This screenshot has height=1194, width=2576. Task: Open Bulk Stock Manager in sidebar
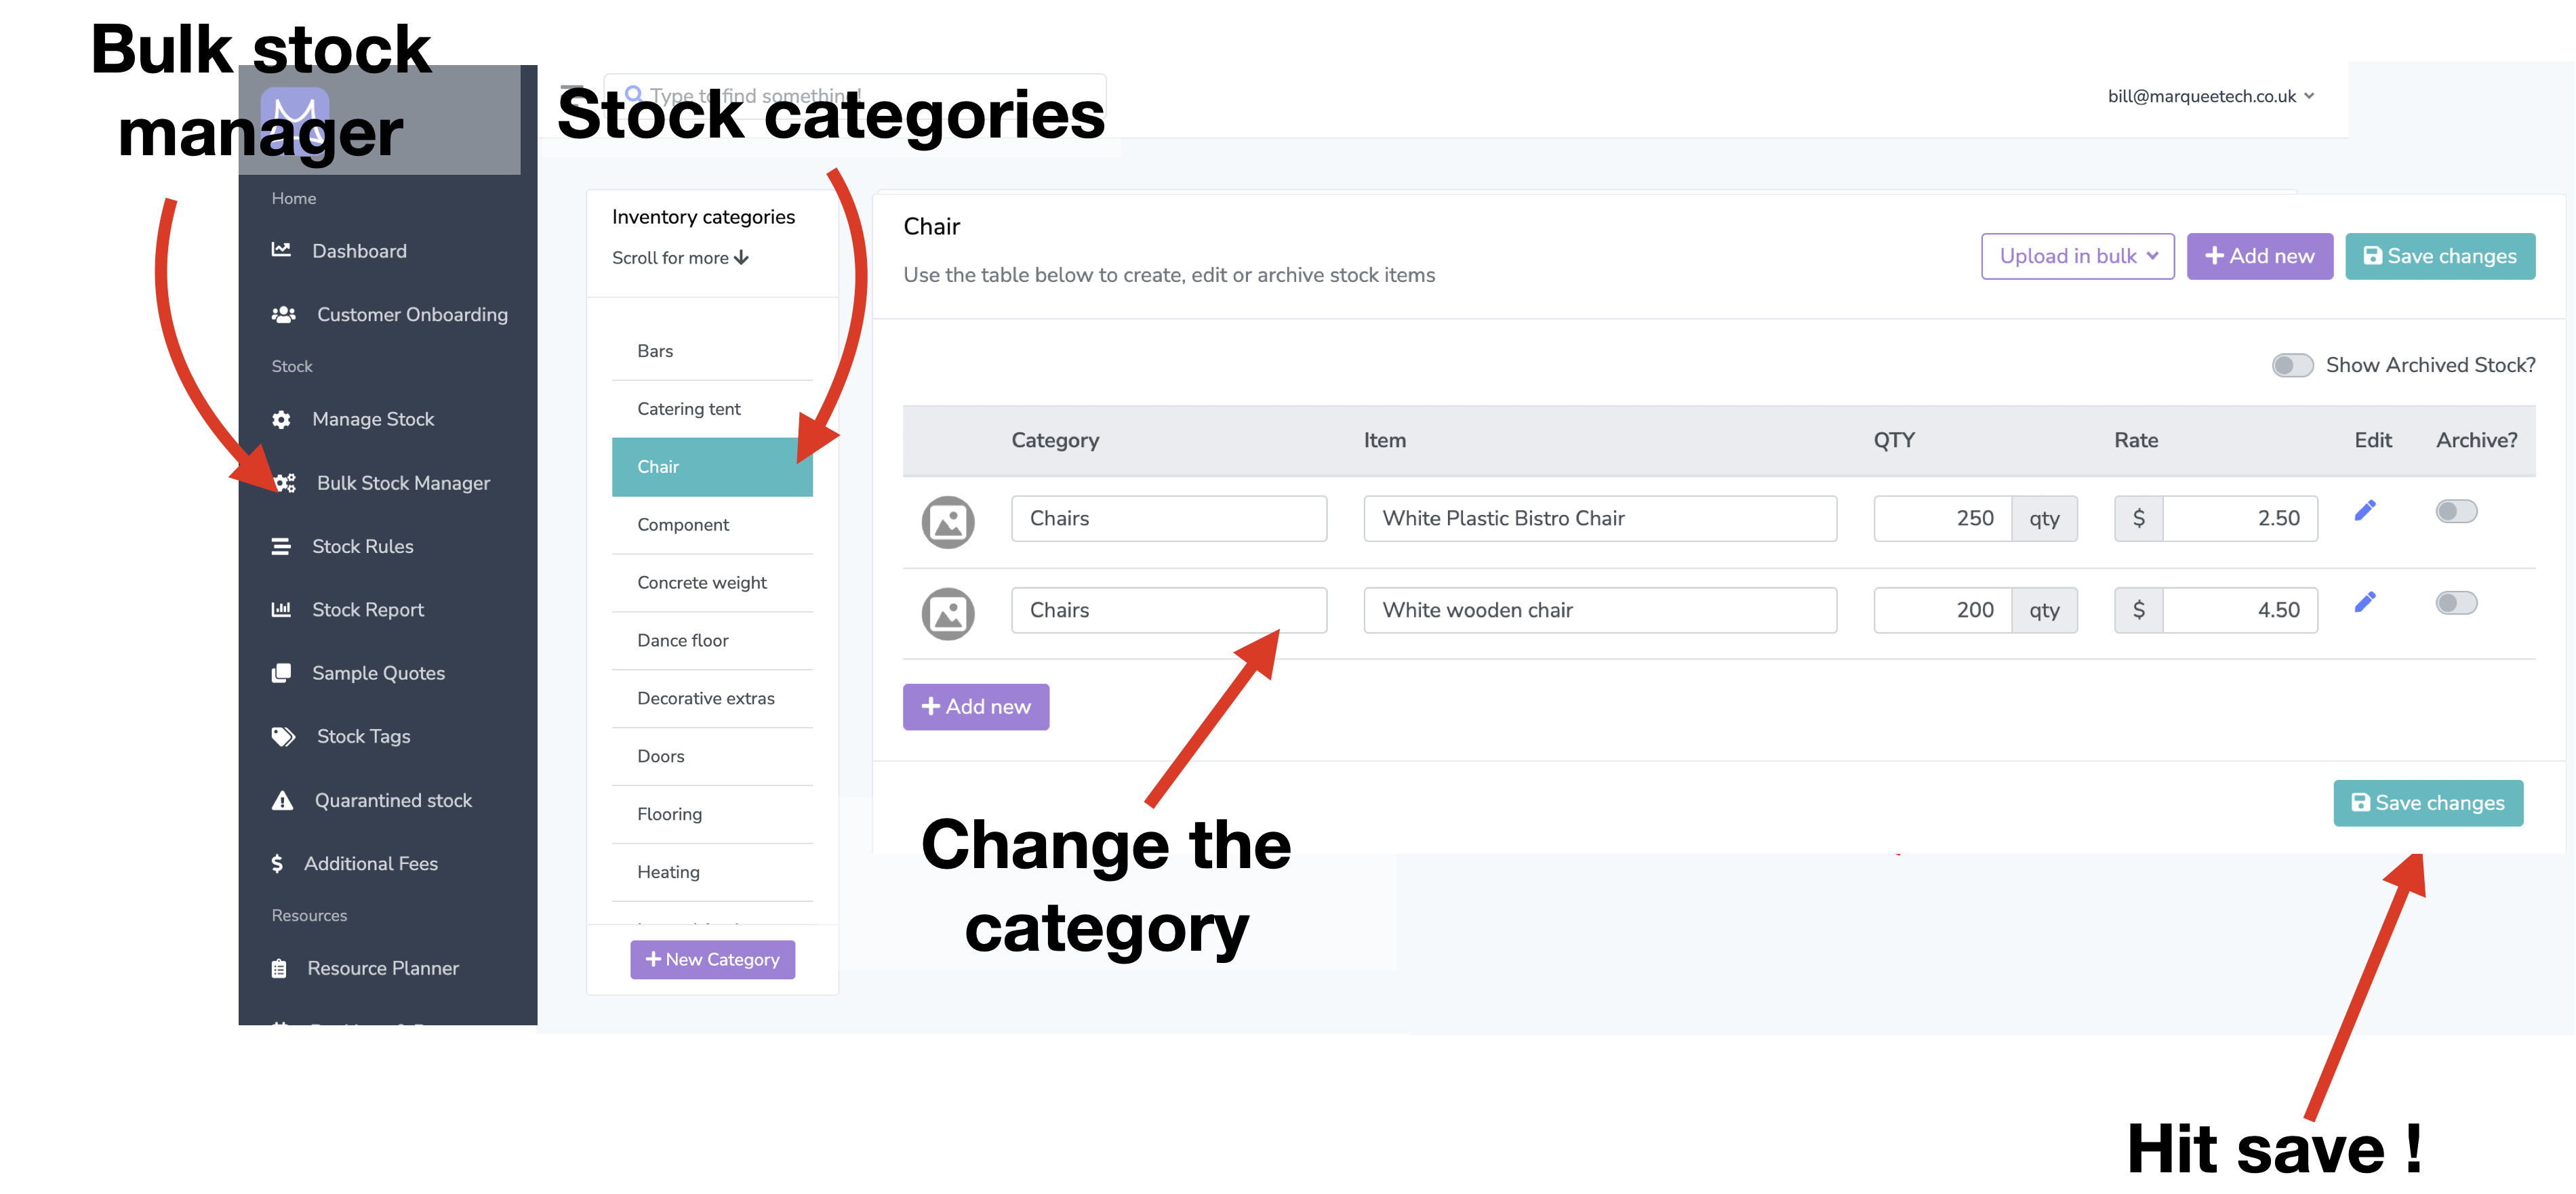403,483
